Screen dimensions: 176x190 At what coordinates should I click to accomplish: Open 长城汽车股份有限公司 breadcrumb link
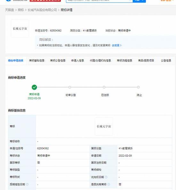[42, 10]
